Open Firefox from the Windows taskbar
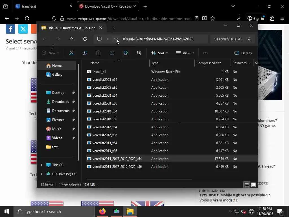The height and width of the screenshot is (217, 289). 102,211
